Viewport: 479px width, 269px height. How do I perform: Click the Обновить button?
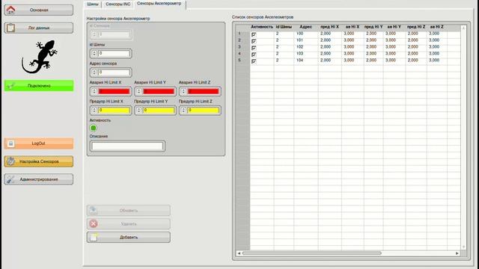click(x=128, y=211)
